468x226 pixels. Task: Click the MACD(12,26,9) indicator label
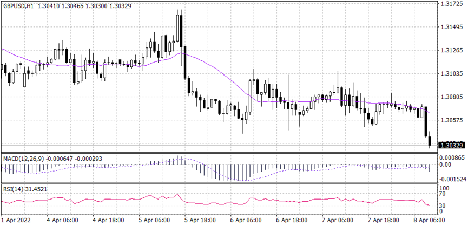[x=22, y=158]
